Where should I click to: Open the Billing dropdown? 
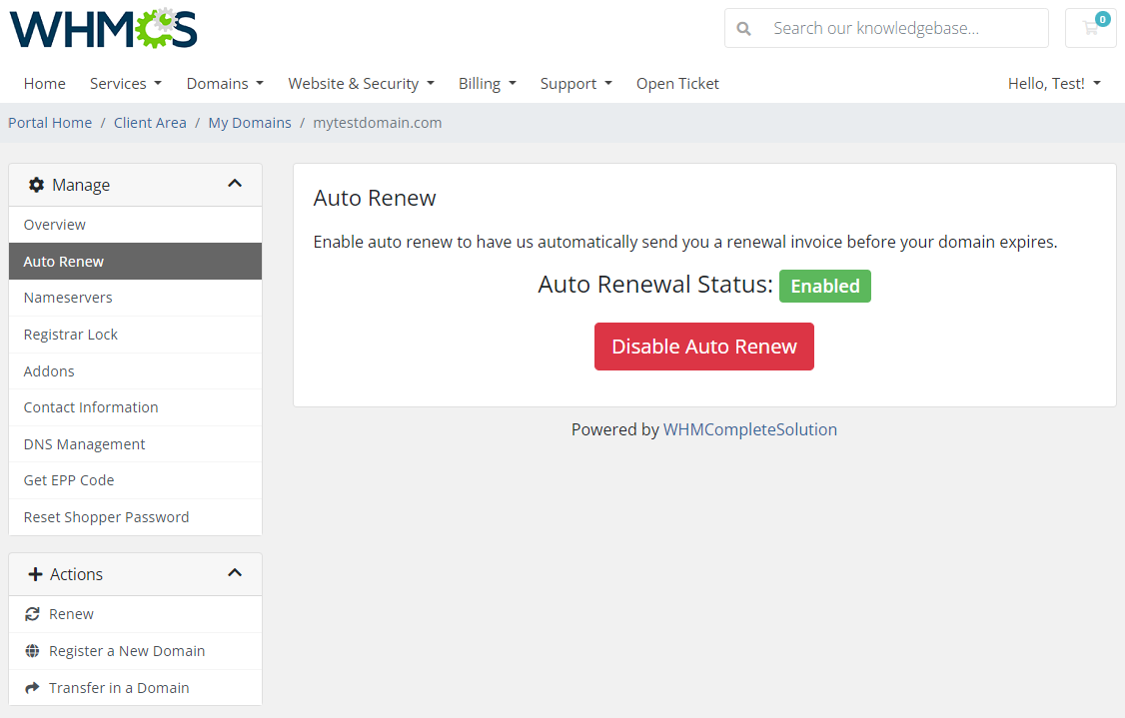click(487, 83)
